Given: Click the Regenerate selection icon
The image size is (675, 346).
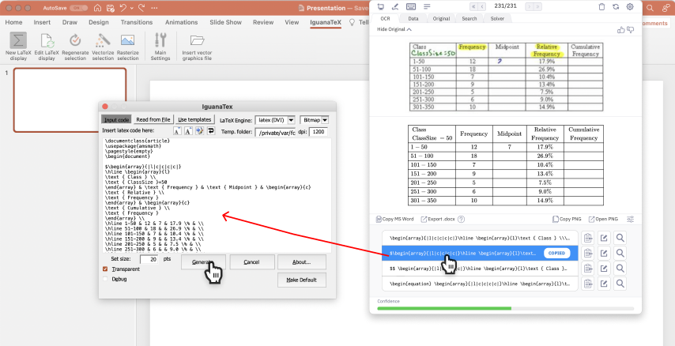Looking at the screenshot, I should coord(75,40).
